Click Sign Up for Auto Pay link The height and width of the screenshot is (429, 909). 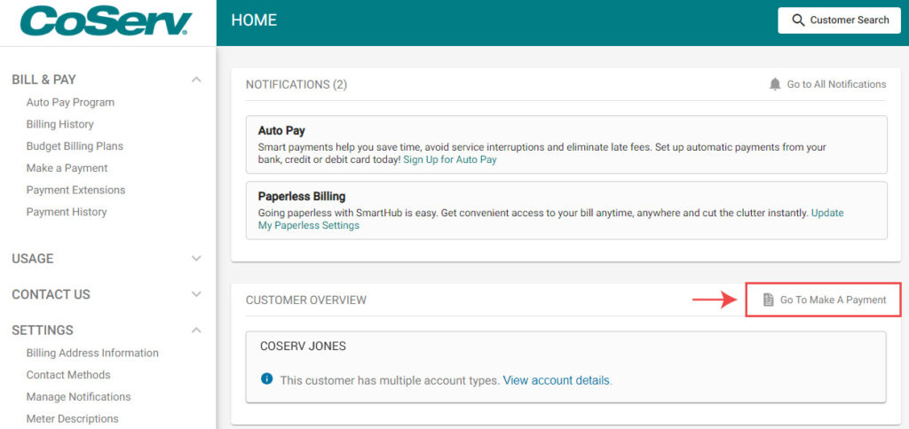[450, 160]
